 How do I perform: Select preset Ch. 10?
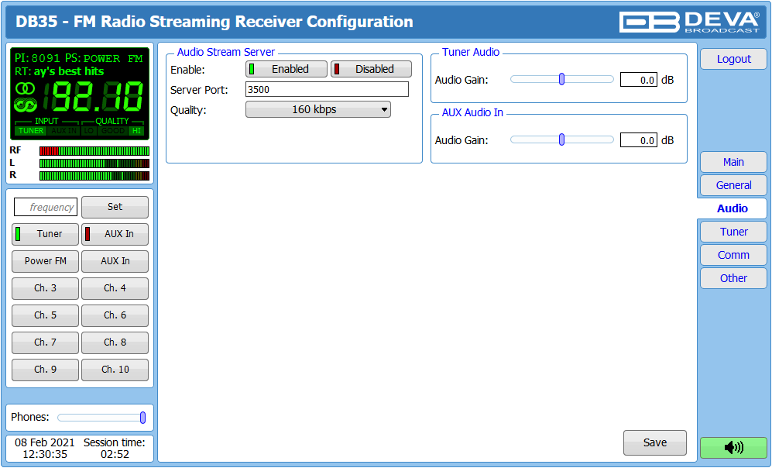(115, 370)
